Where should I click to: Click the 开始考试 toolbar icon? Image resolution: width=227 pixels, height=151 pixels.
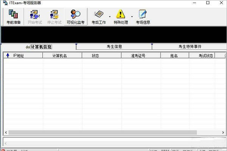(x=35, y=17)
